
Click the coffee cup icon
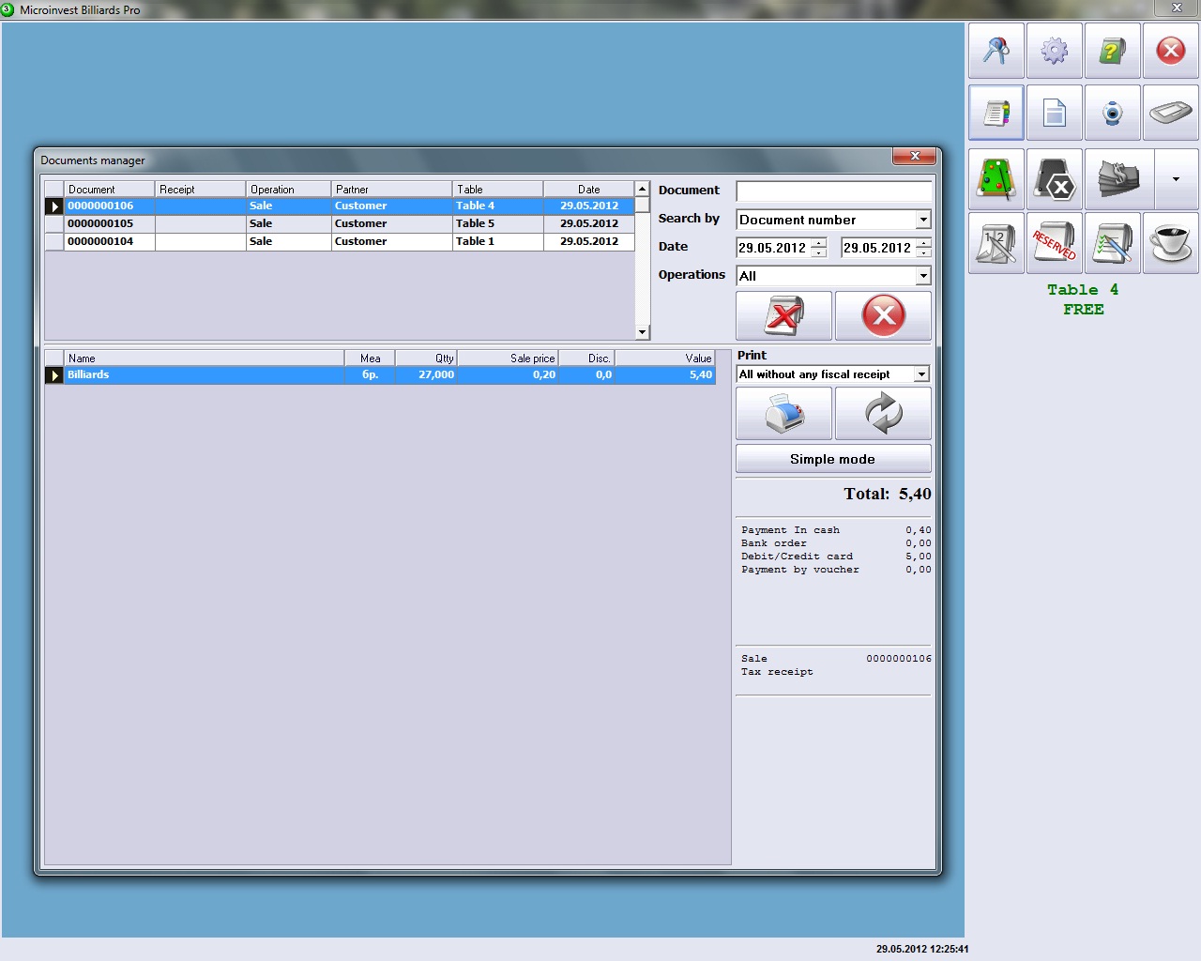pos(1171,243)
